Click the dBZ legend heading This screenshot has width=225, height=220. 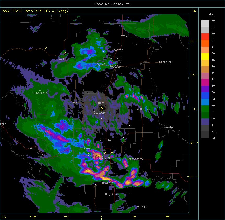coord(211,14)
